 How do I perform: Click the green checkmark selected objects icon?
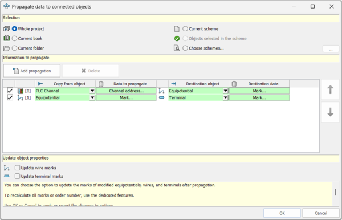tap(177, 39)
